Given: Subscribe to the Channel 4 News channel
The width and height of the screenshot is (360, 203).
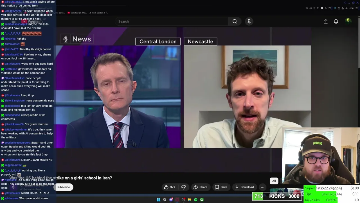Looking at the screenshot, I should (x=63, y=187).
